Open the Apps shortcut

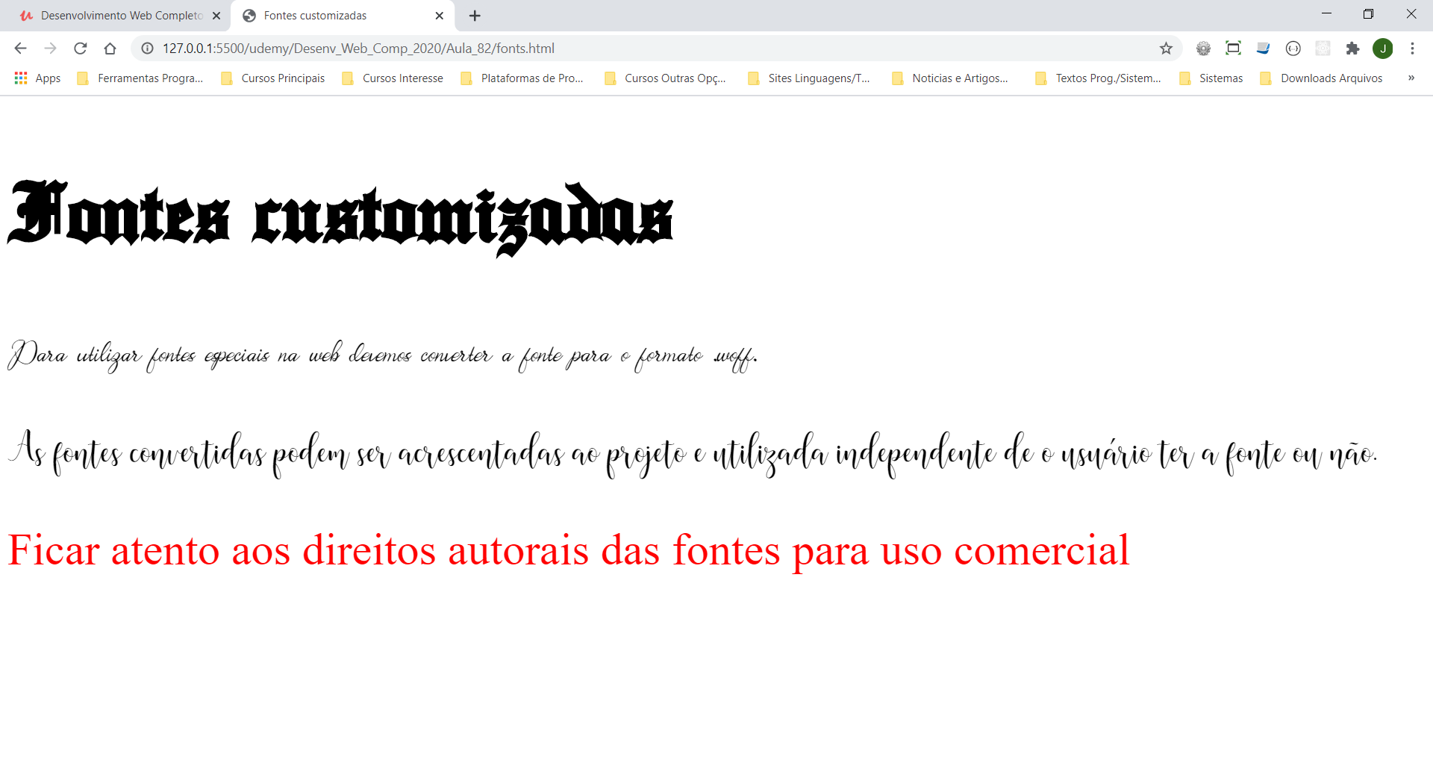pos(37,78)
